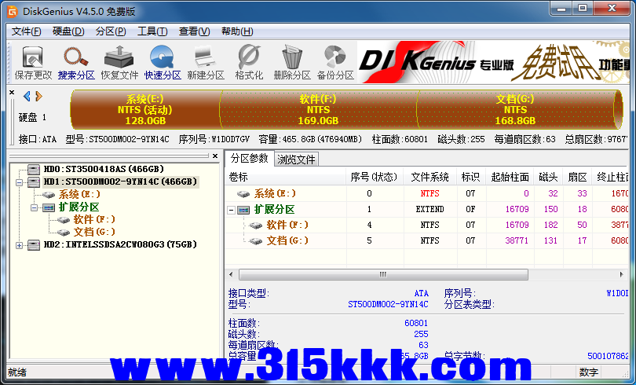Open the 工具(T) menu

click(x=152, y=31)
